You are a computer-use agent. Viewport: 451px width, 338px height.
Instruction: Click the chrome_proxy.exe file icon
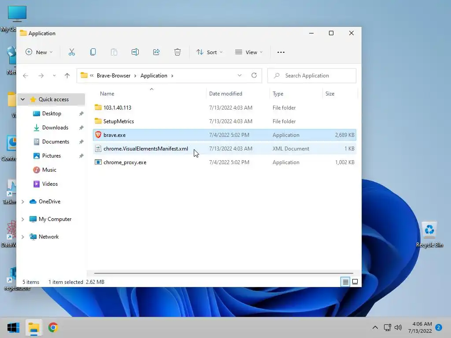(98, 162)
